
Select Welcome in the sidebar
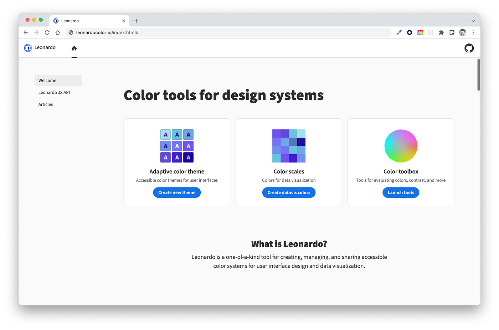coord(58,81)
